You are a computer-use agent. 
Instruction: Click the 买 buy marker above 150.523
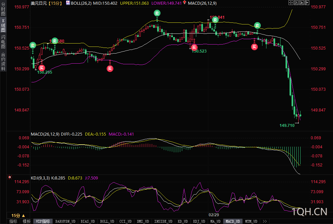194,48
